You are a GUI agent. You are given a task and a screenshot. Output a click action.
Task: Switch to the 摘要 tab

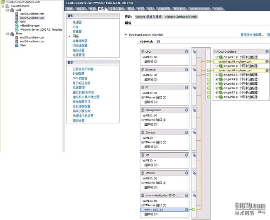(70, 9)
